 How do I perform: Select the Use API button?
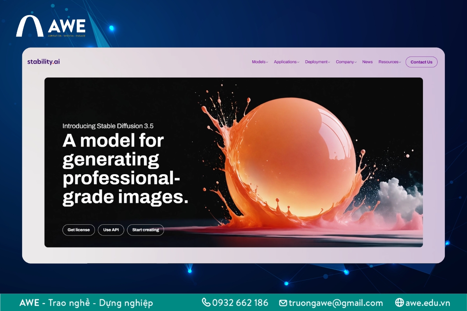point(111,230)
